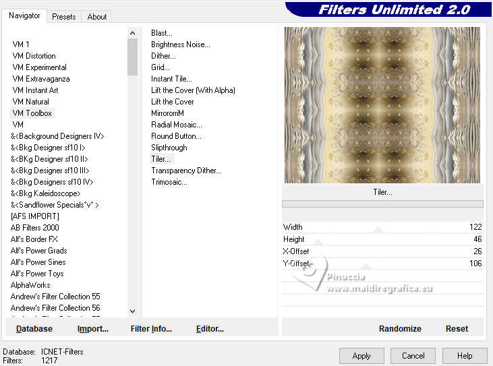Image resolution: width=493 pixels, height=366 pixels.
Task: Select &<Bkg Designer sf10 III> category
Action: click(50, 171)
